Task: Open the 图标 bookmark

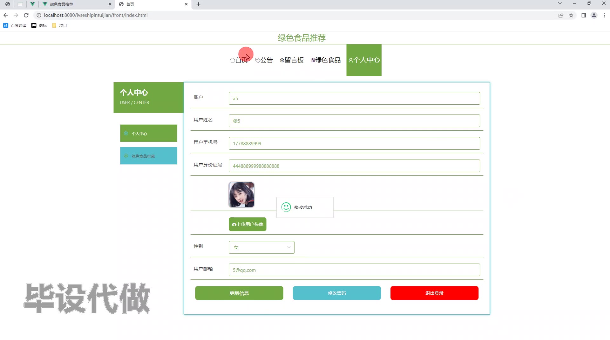Action: (x=39, y=25)
